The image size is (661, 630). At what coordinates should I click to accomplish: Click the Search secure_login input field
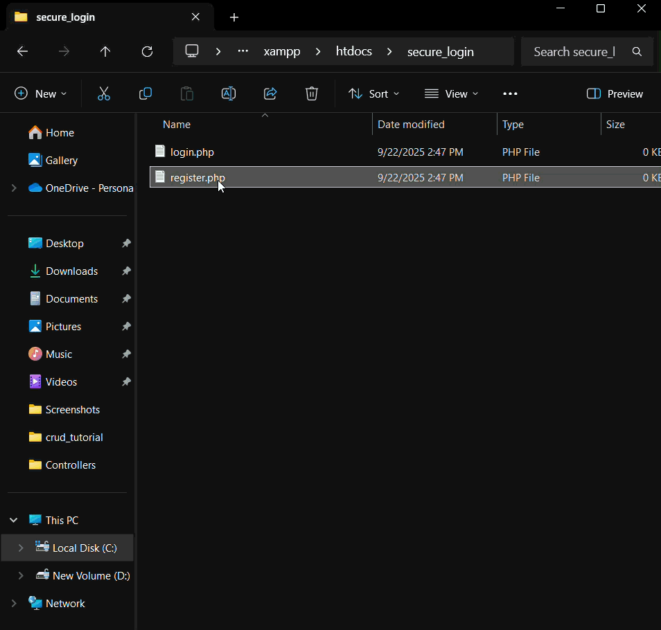[574, 52]
